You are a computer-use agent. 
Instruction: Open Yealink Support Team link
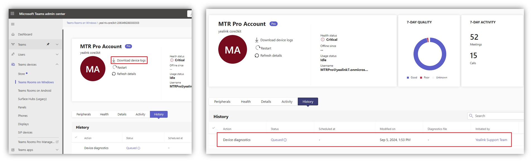(491, 140)
